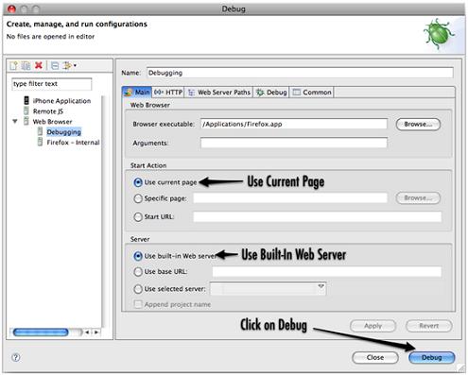Switch to the HTTP tab

pyautogui.click(x=168, y=92)
